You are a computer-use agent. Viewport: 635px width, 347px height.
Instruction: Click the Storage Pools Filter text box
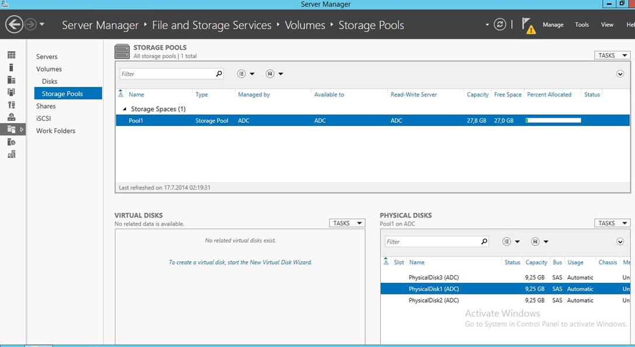click(167, 74)
